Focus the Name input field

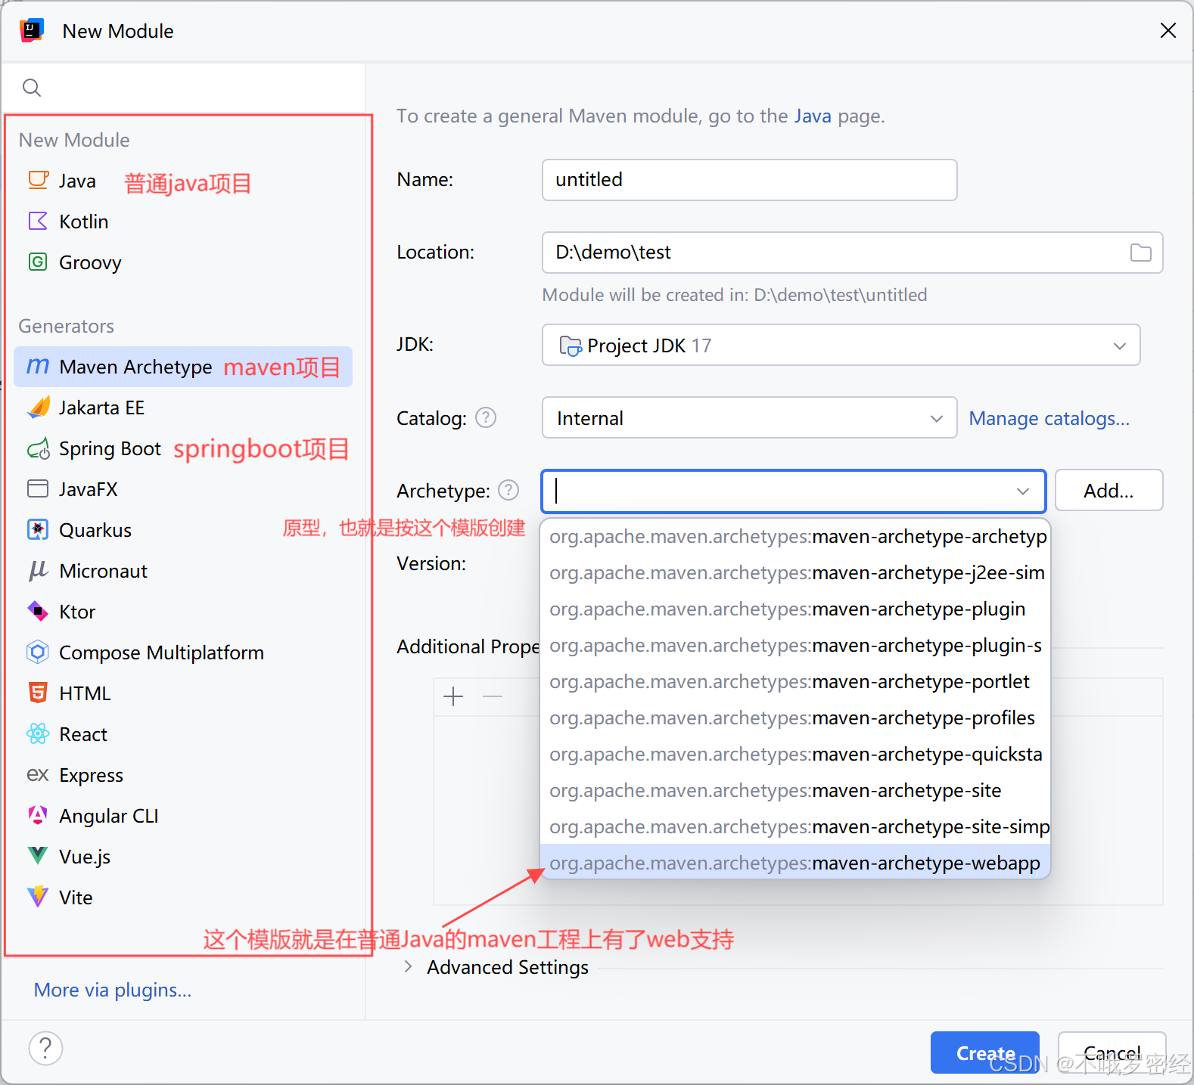coord(750,180)
